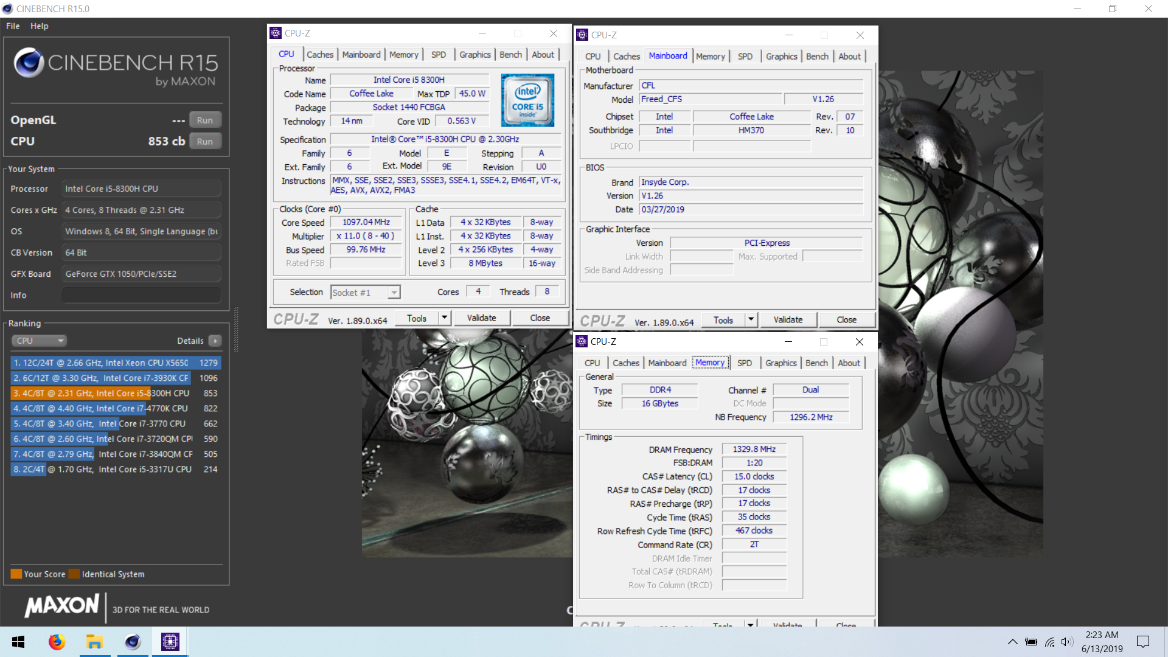Run the CPU benchmark

(x=205, y=141)
